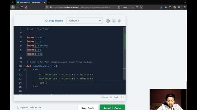Click the 133% zoom level indicator
This screenshot has width=197, height=110.
125,7
